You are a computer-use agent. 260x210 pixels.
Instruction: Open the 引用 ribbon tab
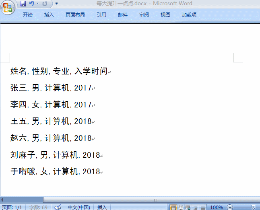pos(101,15)
